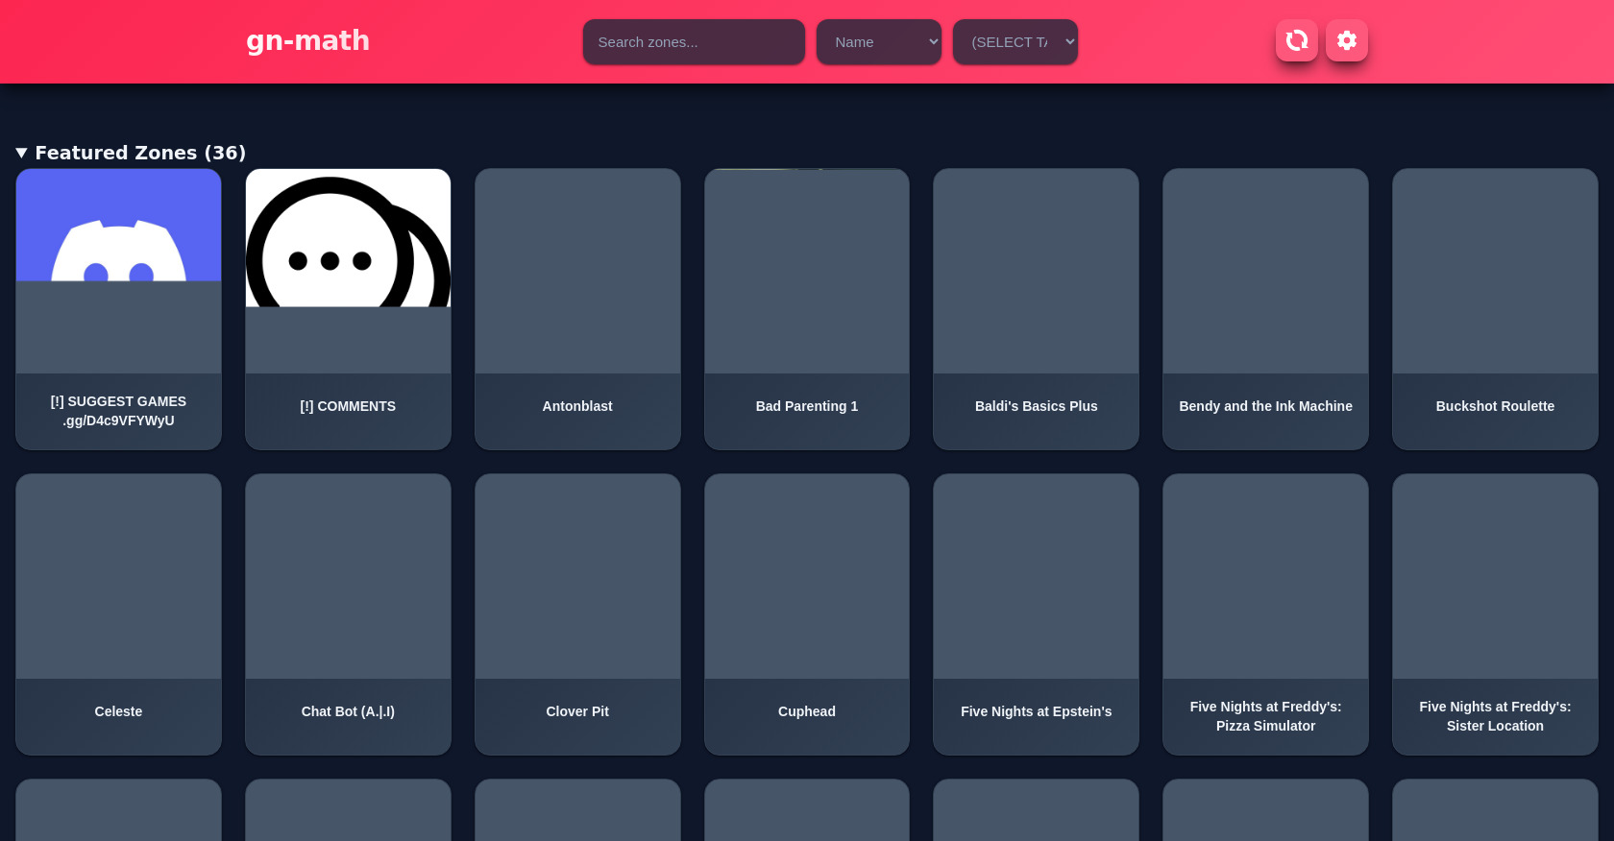Open settings with the gear icon
This screenshot has height=841, width=1614.
1346,40
